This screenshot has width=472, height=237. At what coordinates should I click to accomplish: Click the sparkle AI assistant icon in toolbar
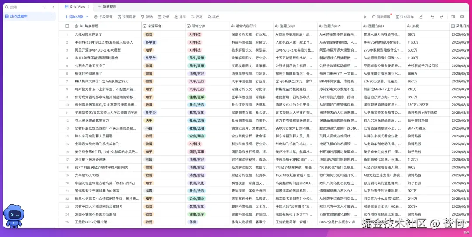(365, 17)
